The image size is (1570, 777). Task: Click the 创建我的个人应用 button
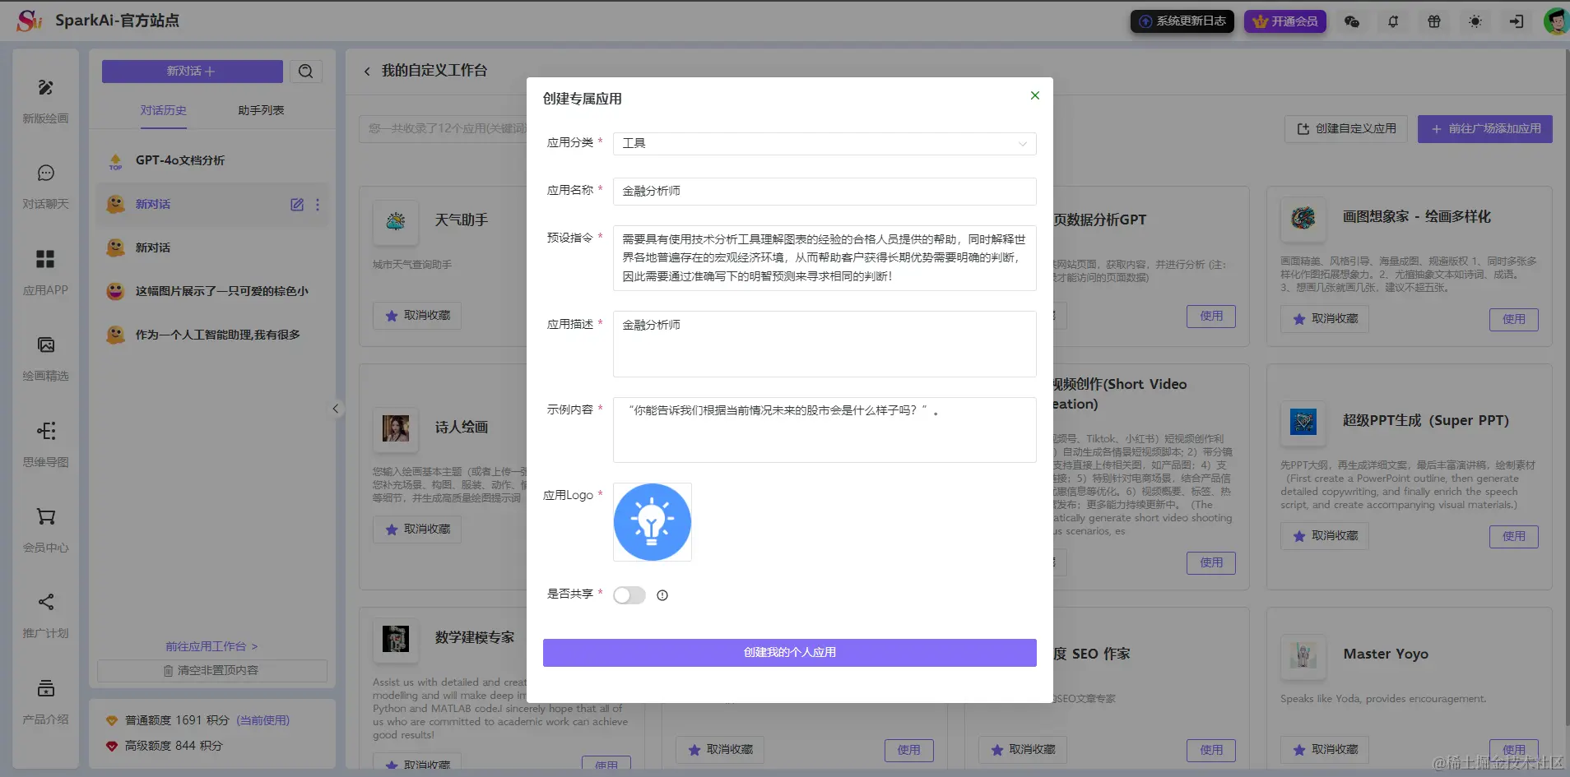tap(789, 652)
